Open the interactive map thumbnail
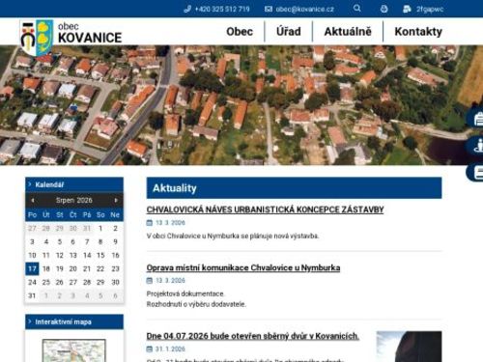Viewport: 483px width, 362px height. click(x=74, y=350)
